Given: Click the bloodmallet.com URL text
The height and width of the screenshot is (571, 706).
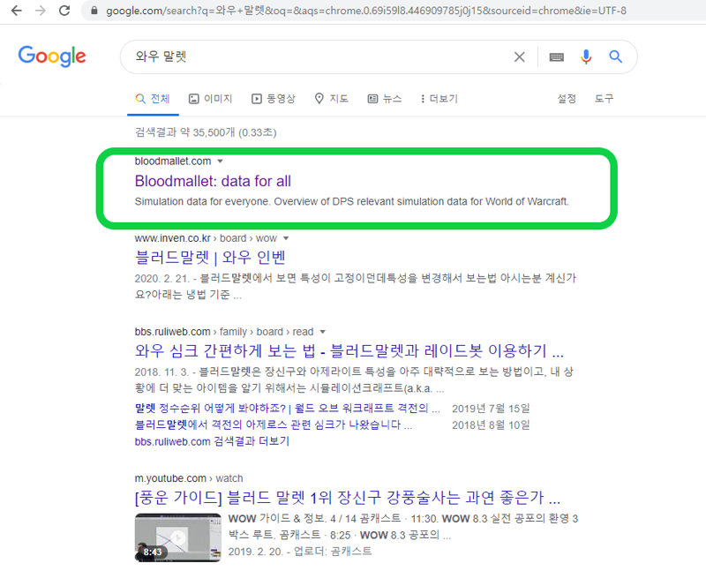Looking at the screenshot, I should click(x=173, y=162).
